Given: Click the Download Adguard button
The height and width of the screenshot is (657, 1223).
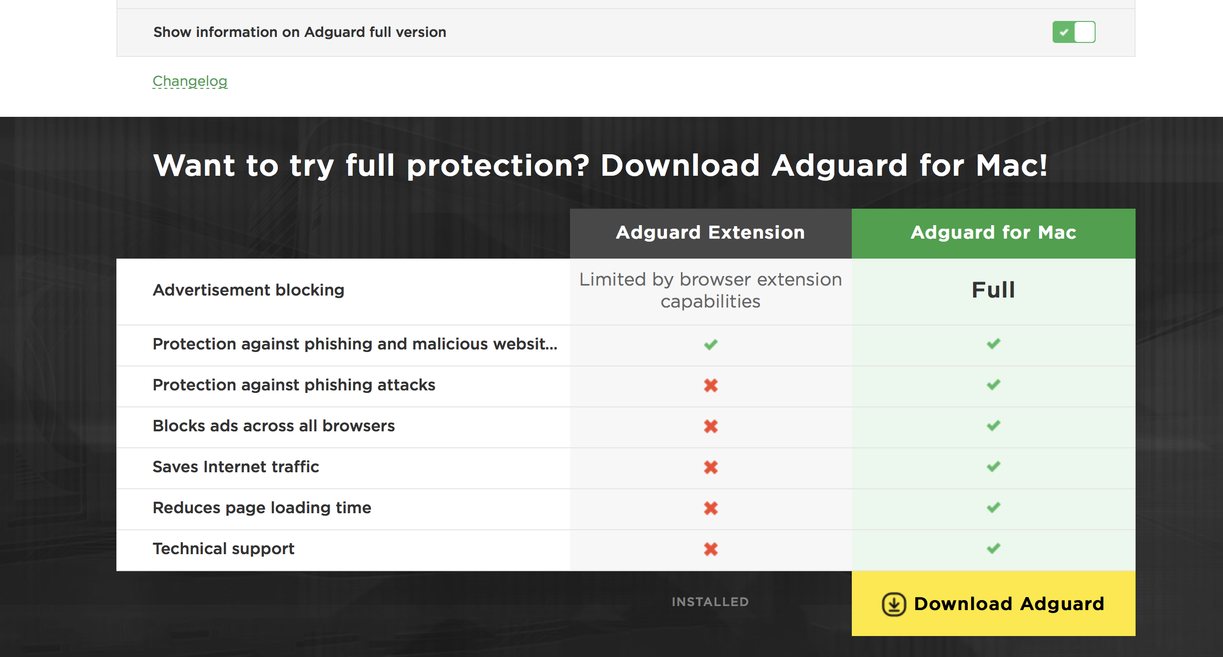Looking at the screenshot, I should [993, 604].
